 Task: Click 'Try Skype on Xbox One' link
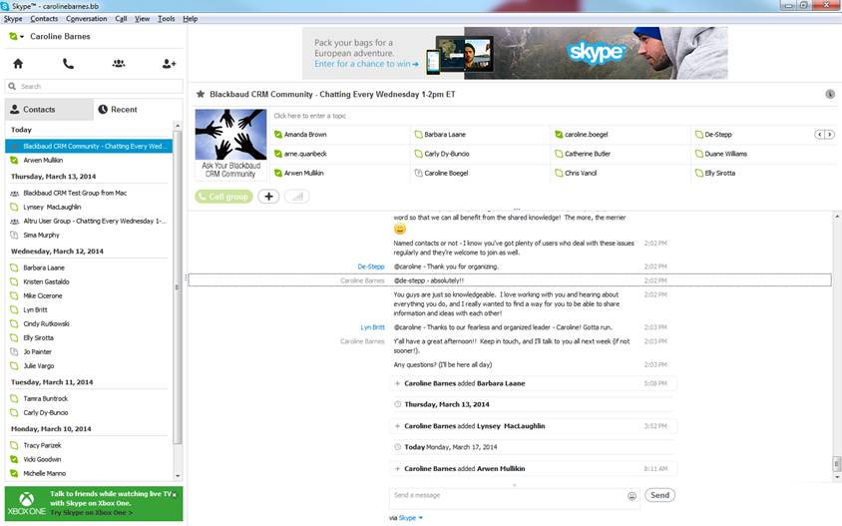[92, 513]
